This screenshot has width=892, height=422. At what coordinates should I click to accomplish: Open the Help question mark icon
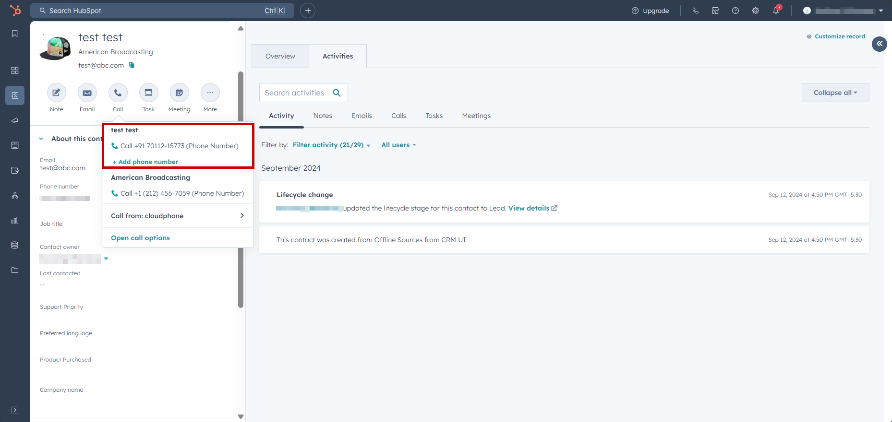click(x=735, y=11)
